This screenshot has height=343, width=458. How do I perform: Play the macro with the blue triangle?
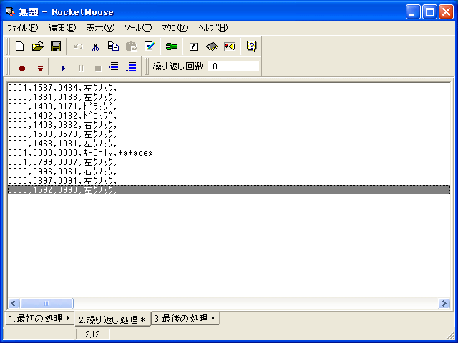click(x=63, y=69)
